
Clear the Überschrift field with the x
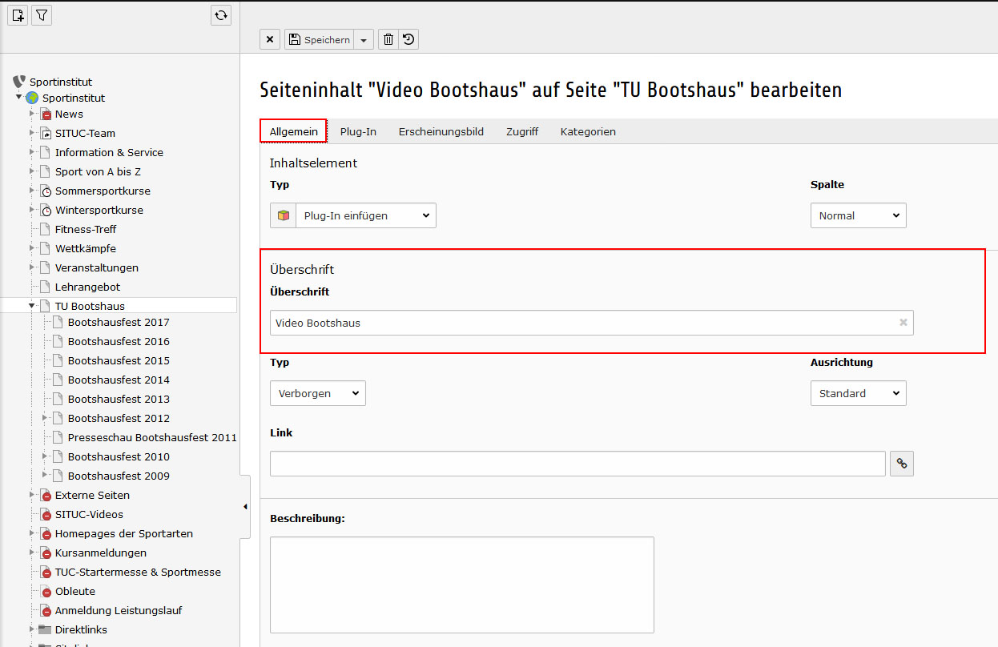coord(903,323)
